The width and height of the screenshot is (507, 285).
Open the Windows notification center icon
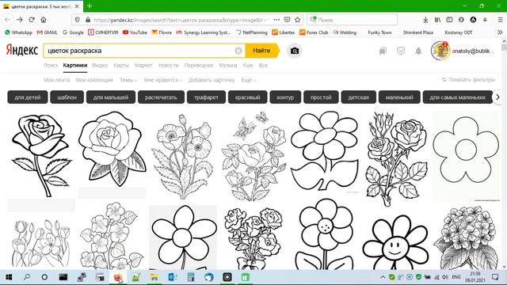click(x=494, y=277)
